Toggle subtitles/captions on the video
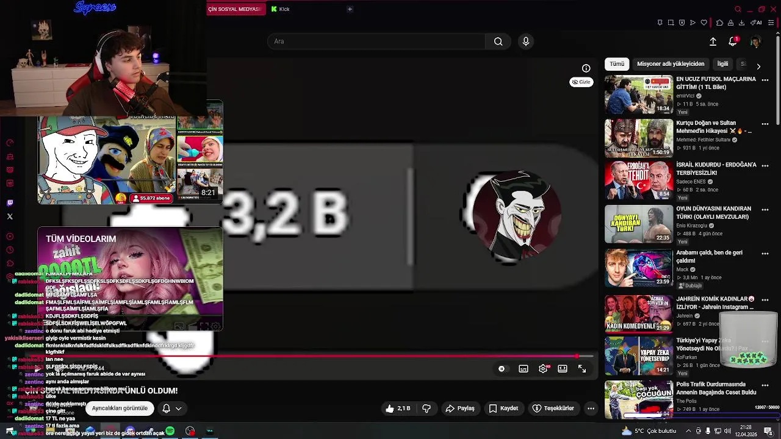Image resolution: width=781 pixels, height=439 pixels. (x=524, y=369)
